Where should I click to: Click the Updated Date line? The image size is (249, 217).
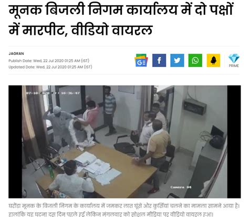pyautogui.click(x=50, y=67)
